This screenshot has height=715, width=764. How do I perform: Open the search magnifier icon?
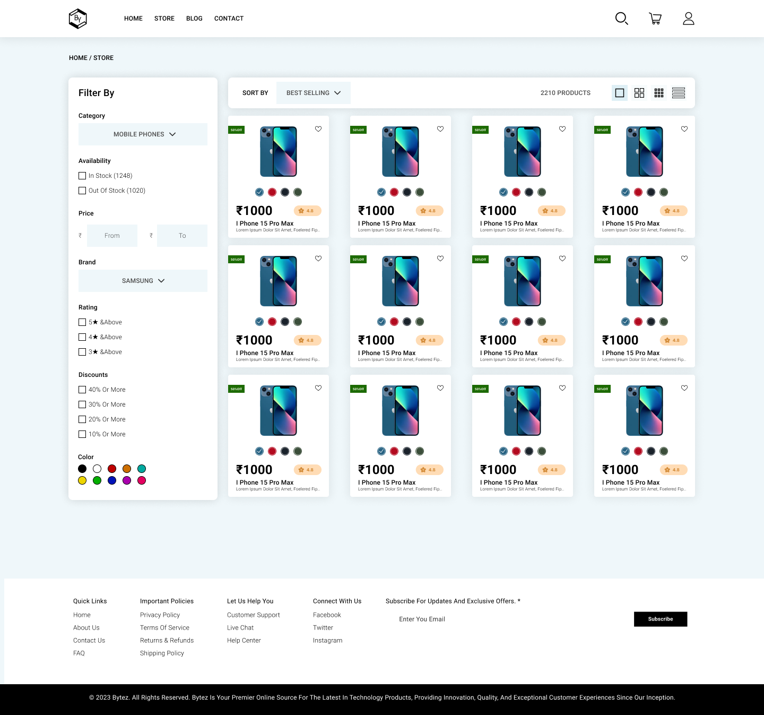(x=621, y=19)
